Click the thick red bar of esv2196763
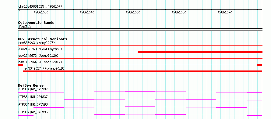Image resolution: width=271 pixels, height=119 pixels. [200, 52]
